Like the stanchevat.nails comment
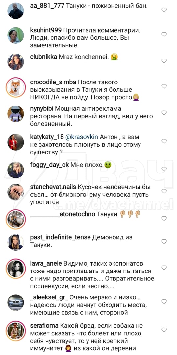This screenshot has width=177, height=355. 164,191
